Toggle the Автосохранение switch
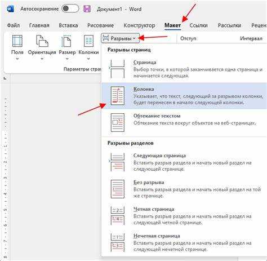The image size is (267, 261). [70, 8]
